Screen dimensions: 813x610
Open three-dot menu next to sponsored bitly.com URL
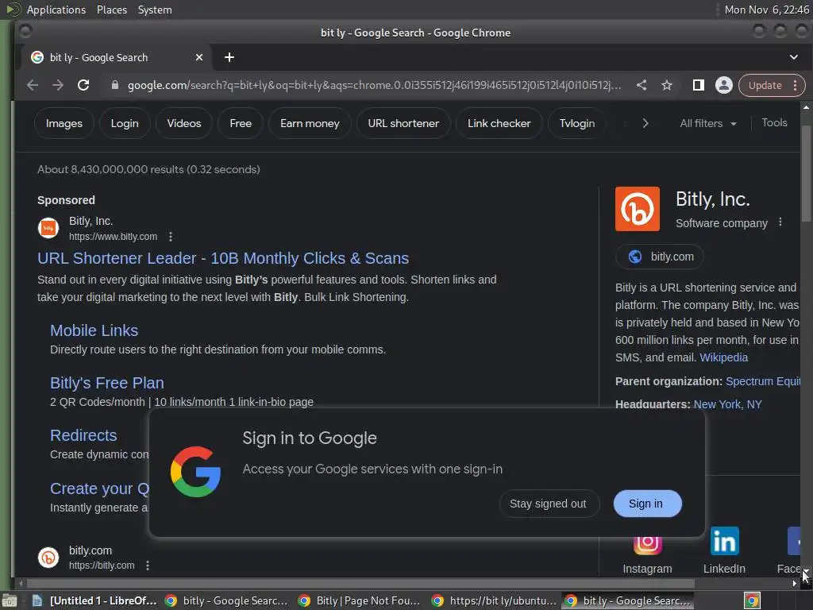pyautogui.click(x=171, y=237)
